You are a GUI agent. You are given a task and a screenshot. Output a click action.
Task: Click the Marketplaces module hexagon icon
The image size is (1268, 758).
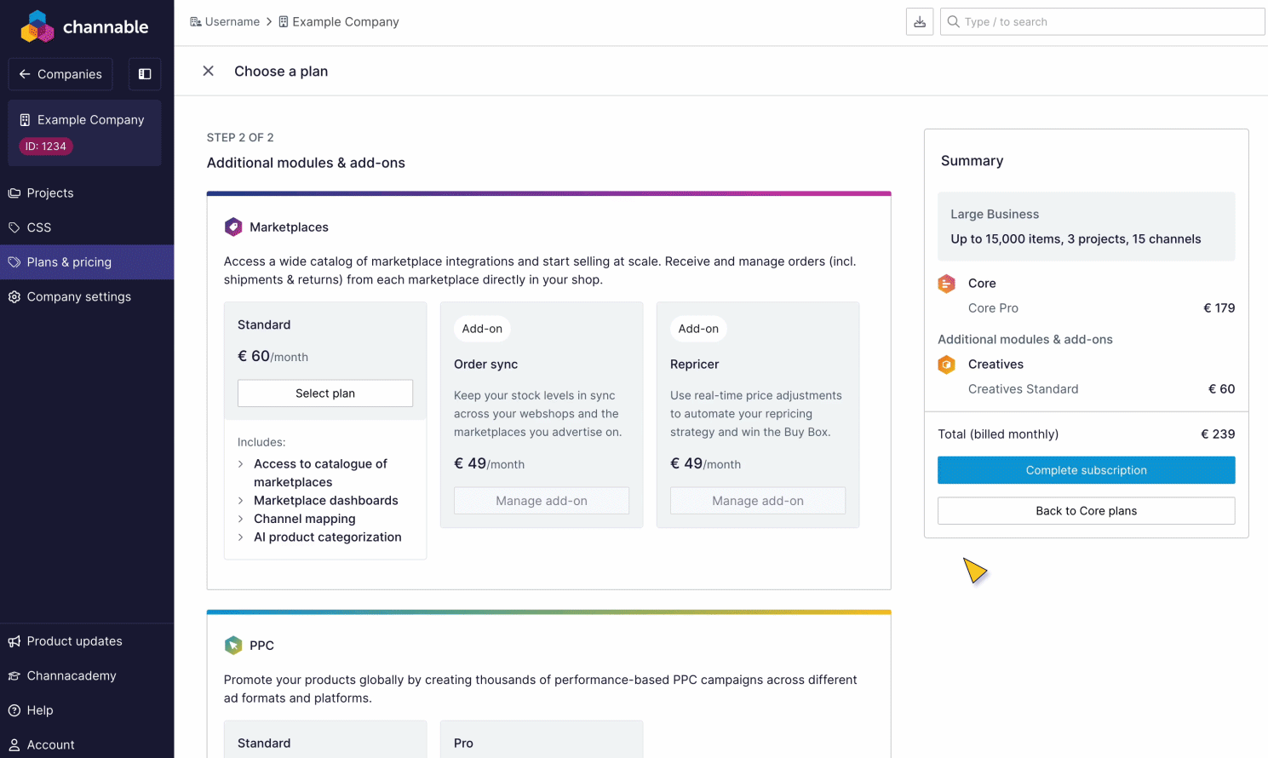pos(233,227)
